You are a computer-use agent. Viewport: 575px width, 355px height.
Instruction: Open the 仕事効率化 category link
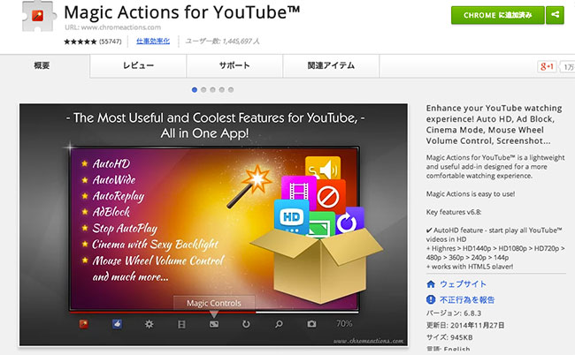click(x=153, y=41)
